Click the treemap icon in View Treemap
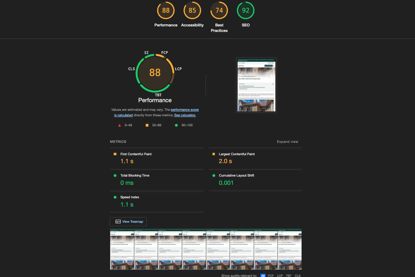Image resolution: width=415 pixels, height=277 pixels. [x=118, y=221]
